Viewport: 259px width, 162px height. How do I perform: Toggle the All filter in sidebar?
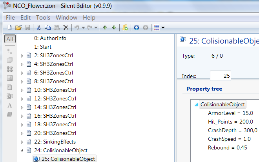coord(10,39)
